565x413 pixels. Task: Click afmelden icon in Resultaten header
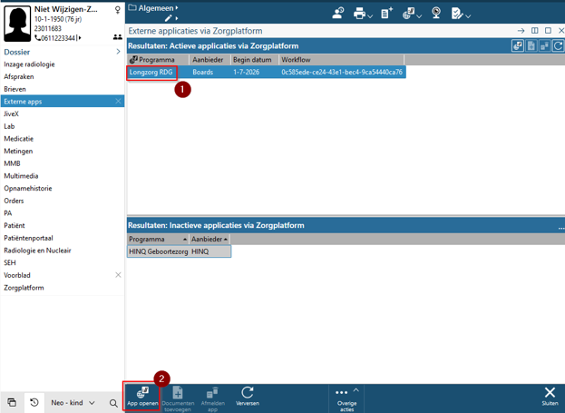[x=544, y=45]
